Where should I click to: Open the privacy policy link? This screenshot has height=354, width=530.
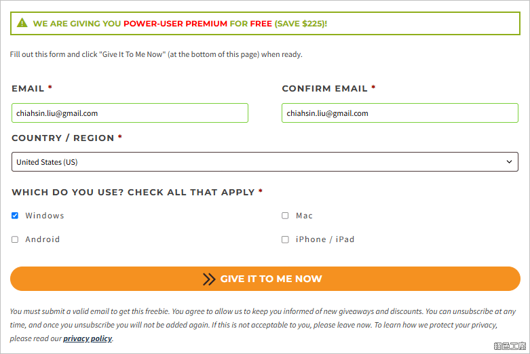[88, 338]
